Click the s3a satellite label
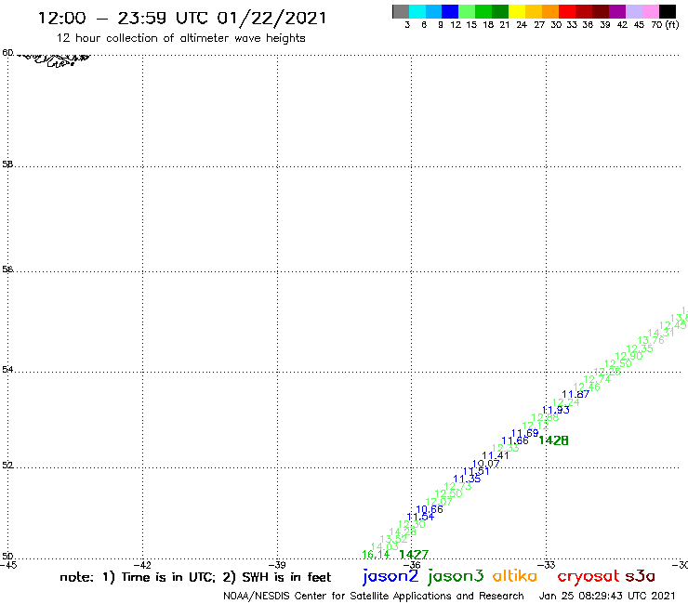The height and width of the screenshot is (604, 688). (x=640, y=576)
